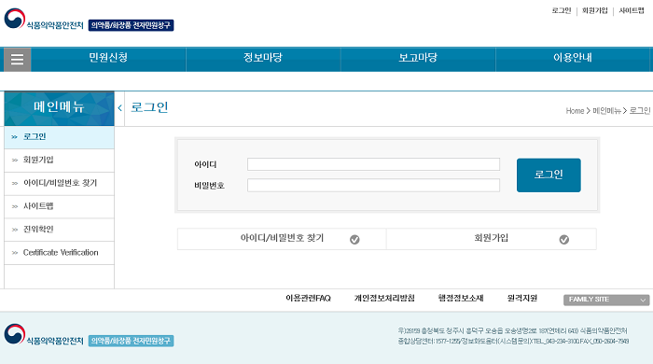Collapse the sidebar with the left chevron
This screenshot has width=653, height=364.
point(120,108)
